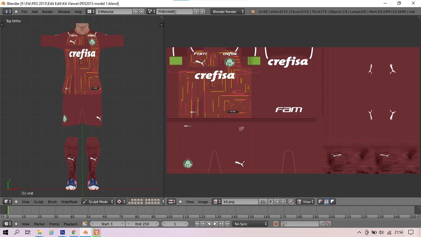This screenshot has height=237, width=421.
Task: Jump to the last frame
Action: pos(227,224)
